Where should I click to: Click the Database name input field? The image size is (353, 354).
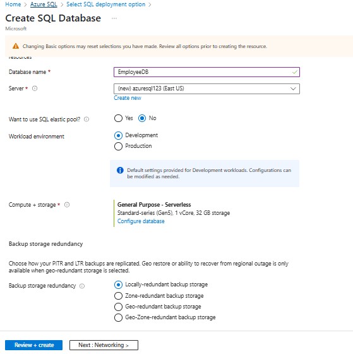[x=206, y=72]
